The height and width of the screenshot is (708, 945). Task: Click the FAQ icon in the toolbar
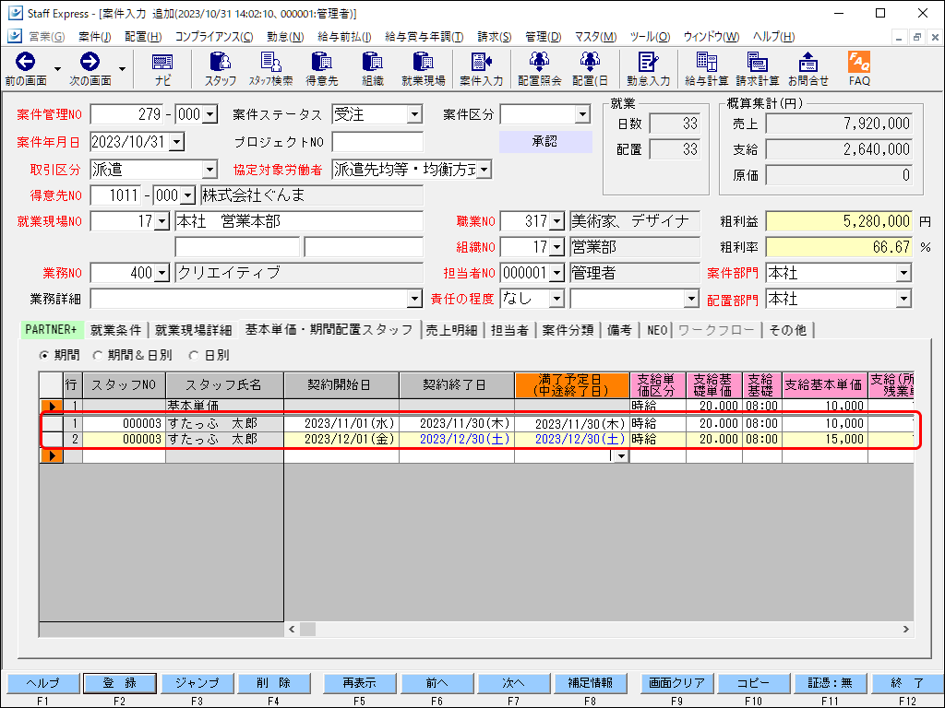(858, 66)
